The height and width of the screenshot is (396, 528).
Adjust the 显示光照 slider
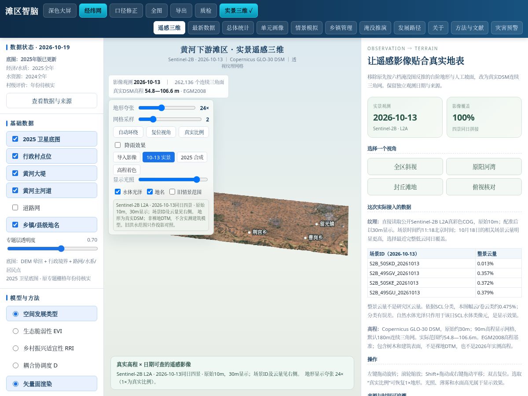point(173,180)
